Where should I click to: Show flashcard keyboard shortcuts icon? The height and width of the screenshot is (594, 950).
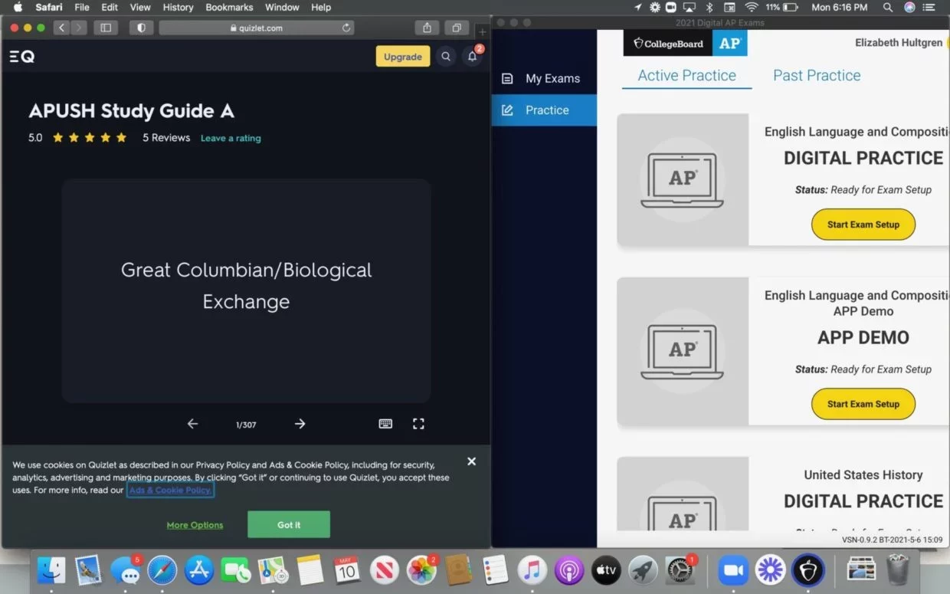click(385, 424)
